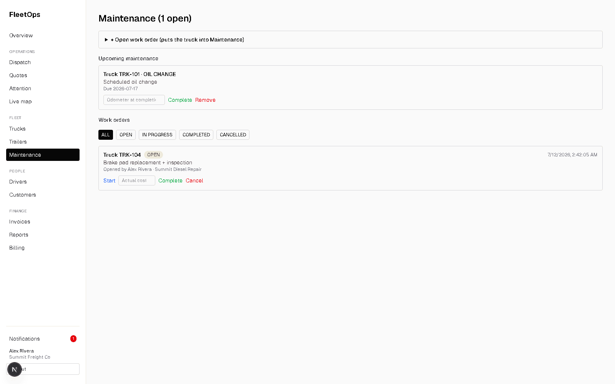Viewport: 615px width, 384px height.
Task: Remove the TRK-101 oil change schedule
Action: (x=205, y=100)
